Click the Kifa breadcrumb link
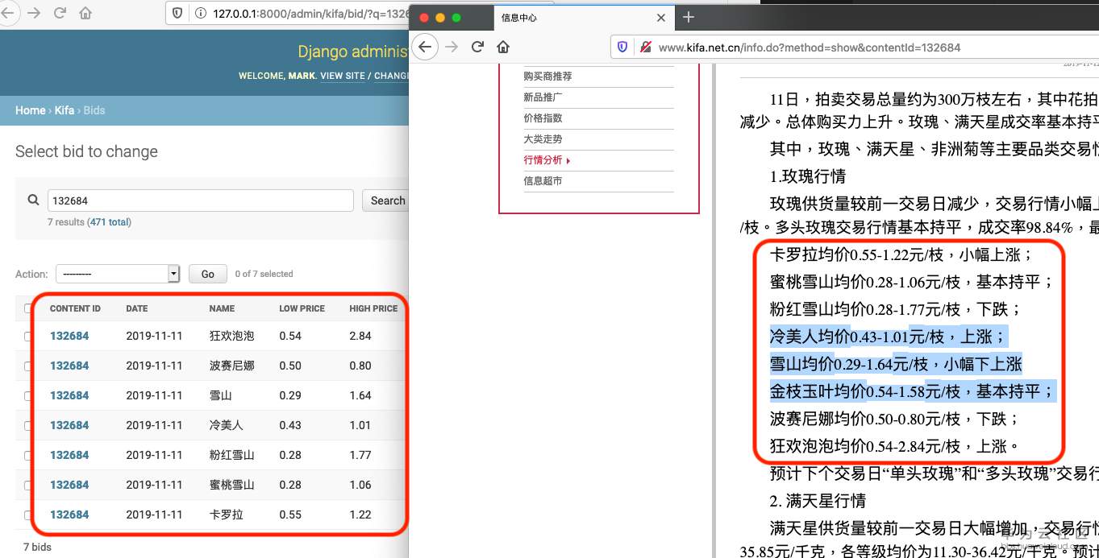This screenshot has height=558, width=1099. pos(65,110)
